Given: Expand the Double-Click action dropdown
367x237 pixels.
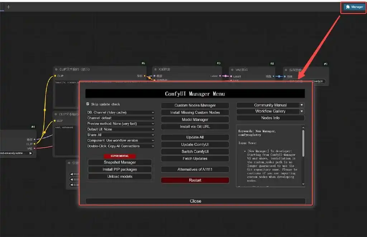Looking at the screenshot, I should (121, 146).
